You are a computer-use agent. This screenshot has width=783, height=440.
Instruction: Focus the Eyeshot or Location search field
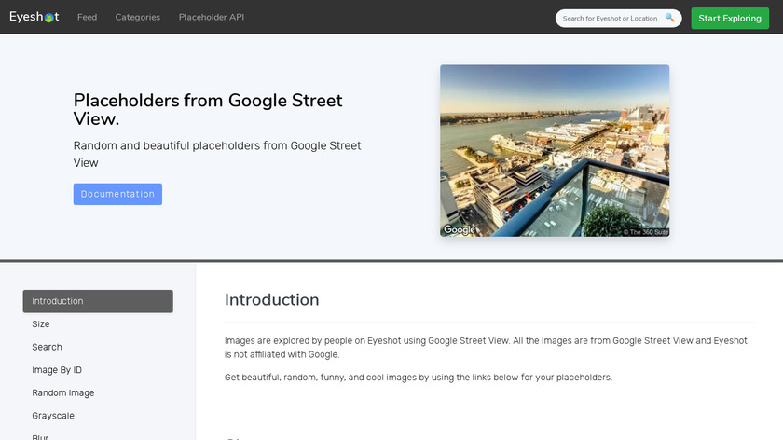611,18
